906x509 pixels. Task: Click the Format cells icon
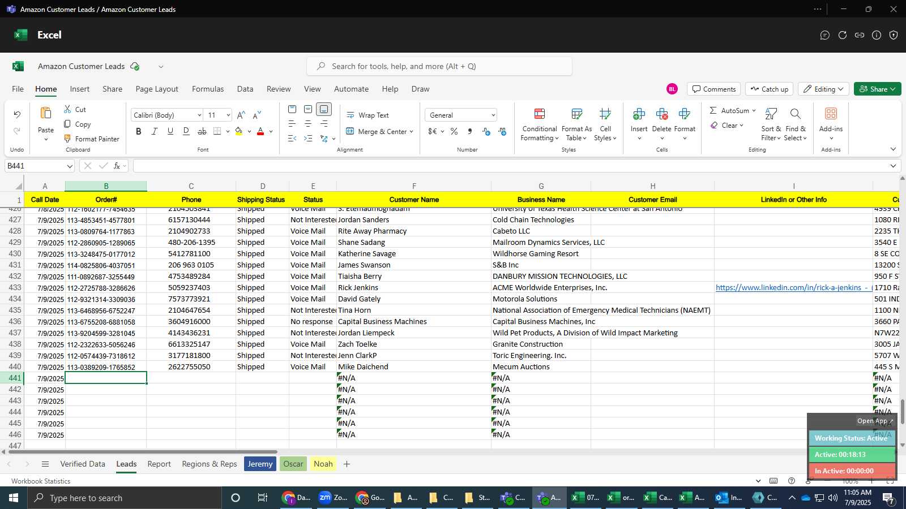pyautogui.click(x=684, y=114)
